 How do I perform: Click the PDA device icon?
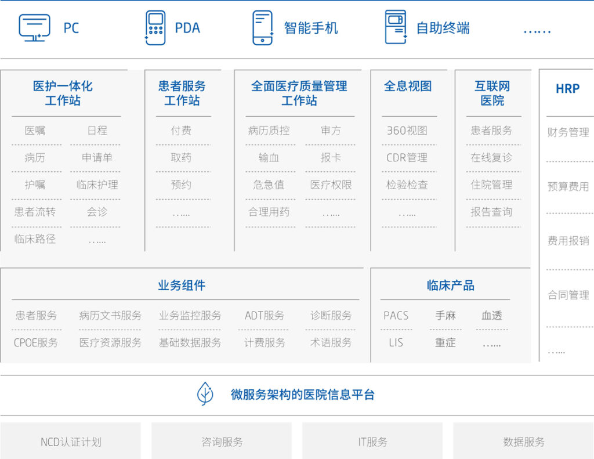coord(155,27)
